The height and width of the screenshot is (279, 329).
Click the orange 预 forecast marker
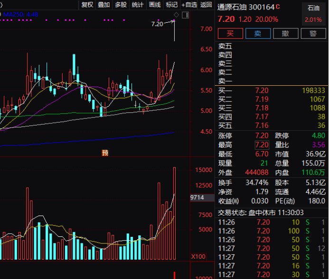[105, 153]
